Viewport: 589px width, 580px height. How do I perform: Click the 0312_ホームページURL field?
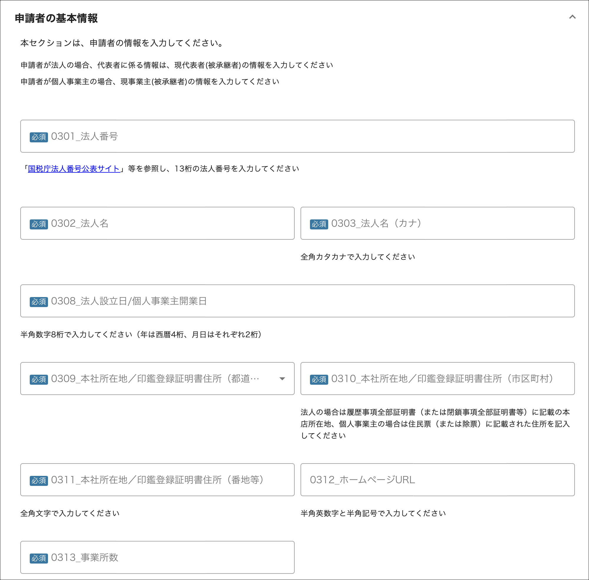(437, 480)
